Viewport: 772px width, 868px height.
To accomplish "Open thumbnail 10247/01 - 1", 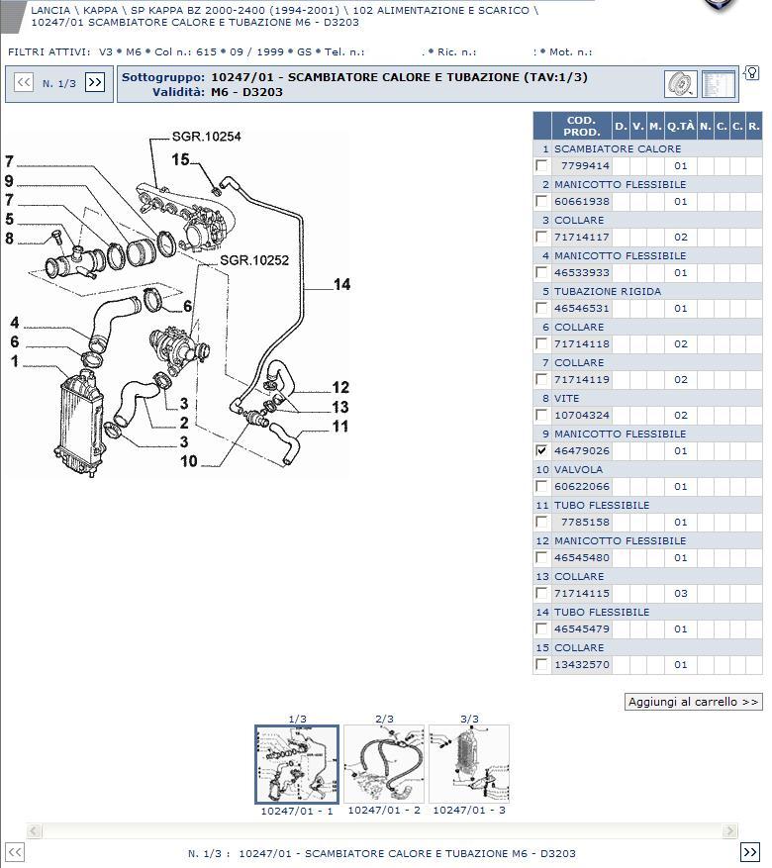I will click(x=297, y=764).
